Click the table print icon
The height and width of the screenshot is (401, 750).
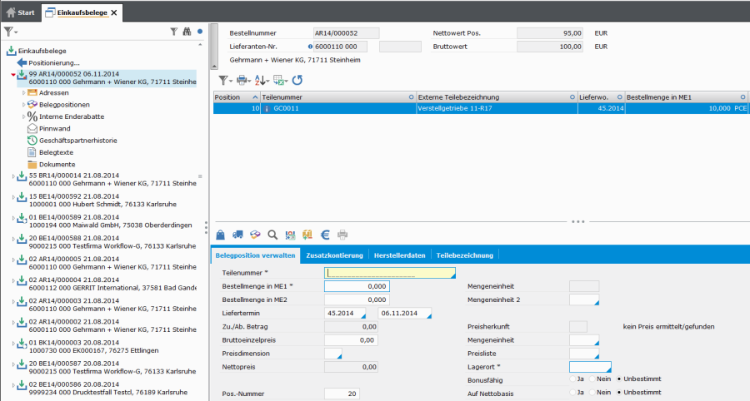pos(243,80)
